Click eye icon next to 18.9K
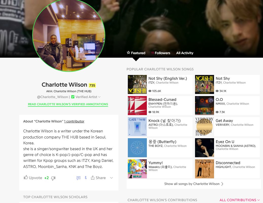Image resolution: width=263 pixels, height=203 pixels. click(x=150, y=112)
